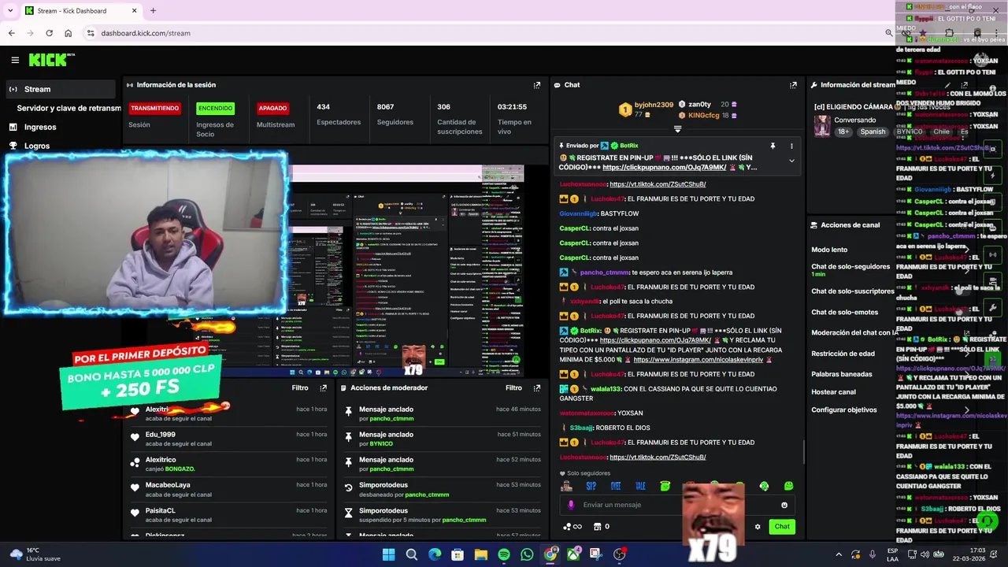Open tiktok link from Luchoxtusnooo's top message
Image resolution: width=1008 pixels, height=567 pixels.
(658, 184)
